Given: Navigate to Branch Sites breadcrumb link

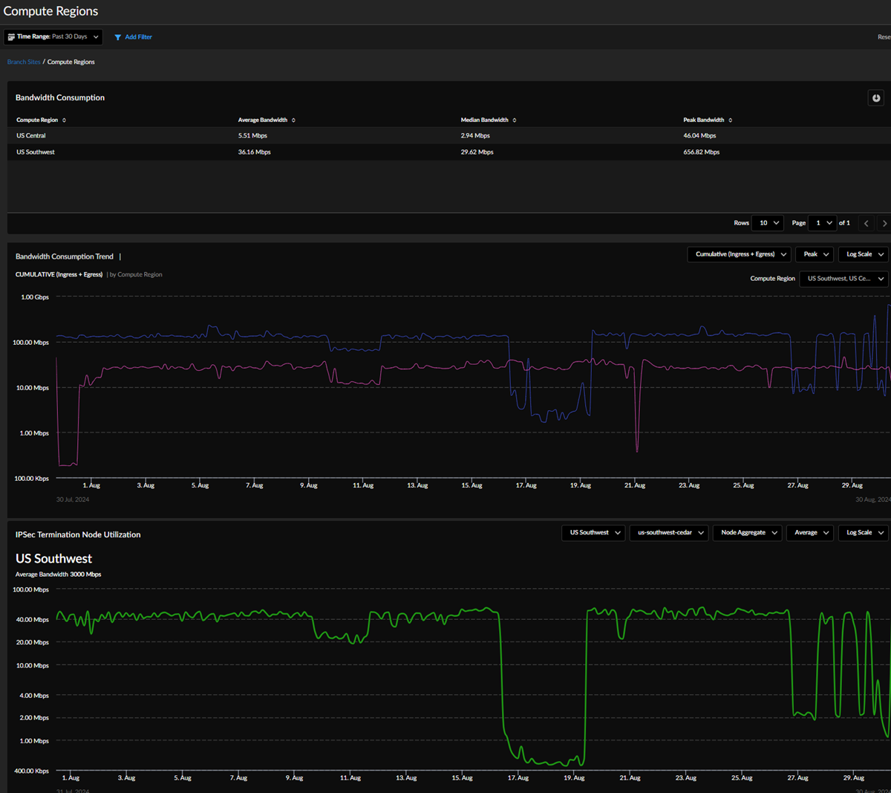Looking at the screenshot, I should click(x=24, y=62).
